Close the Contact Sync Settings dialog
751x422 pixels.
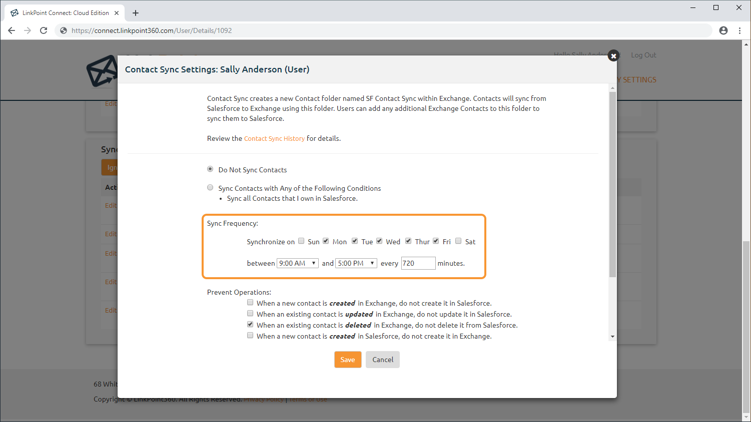[x=613, y=56]
